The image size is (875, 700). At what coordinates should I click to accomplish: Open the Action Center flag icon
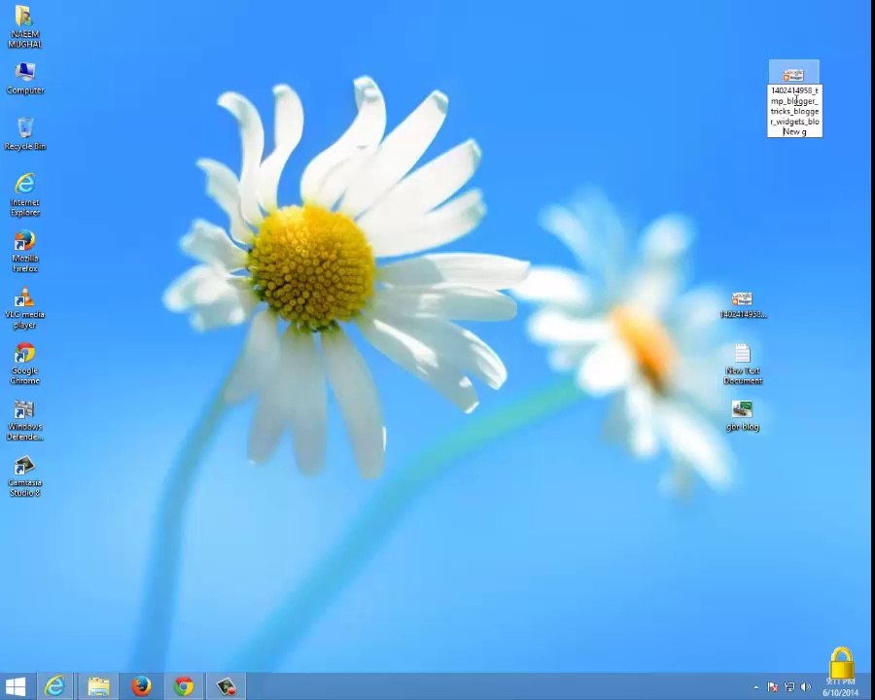pos(773,687)
